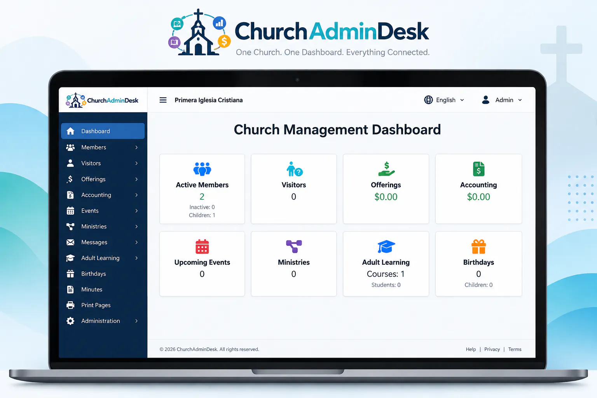Select Dashboard in the sidebar menu

pyautogui.click(x=103, y=131)
